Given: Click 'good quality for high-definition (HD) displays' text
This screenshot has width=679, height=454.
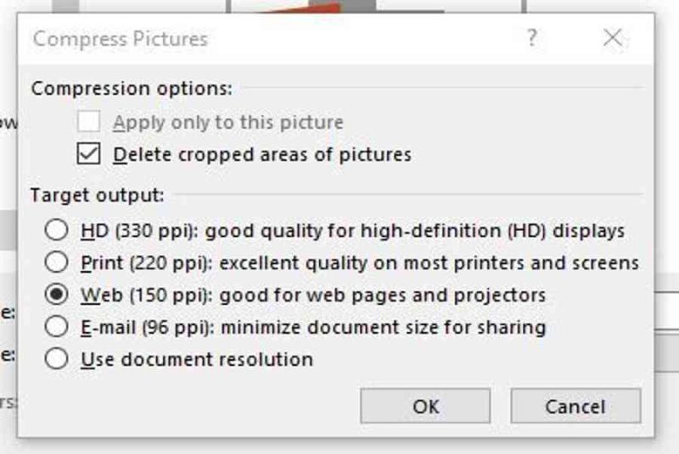Looking at the screenshot, I should 415,230.
